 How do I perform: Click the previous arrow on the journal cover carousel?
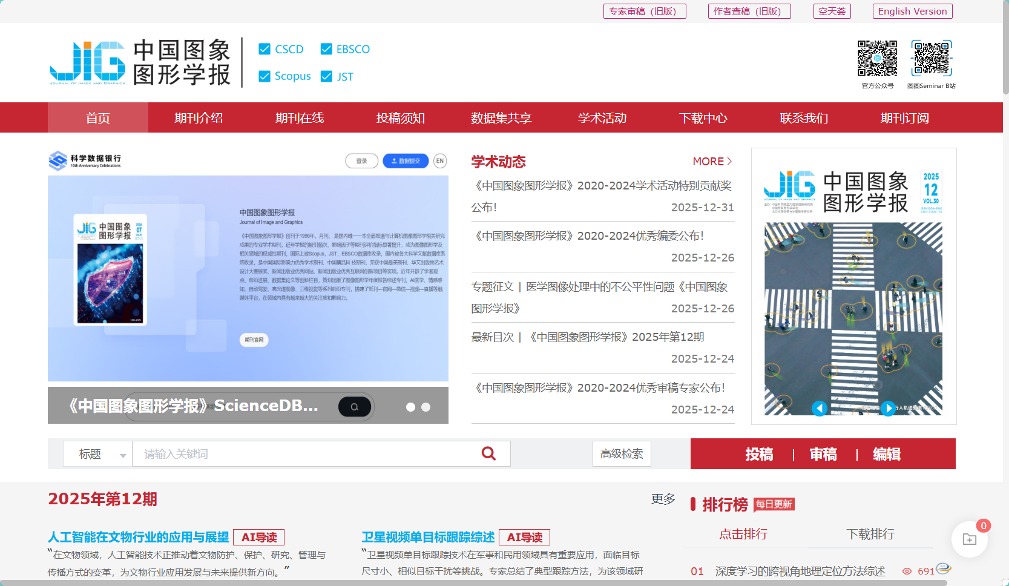pos(820,408)
